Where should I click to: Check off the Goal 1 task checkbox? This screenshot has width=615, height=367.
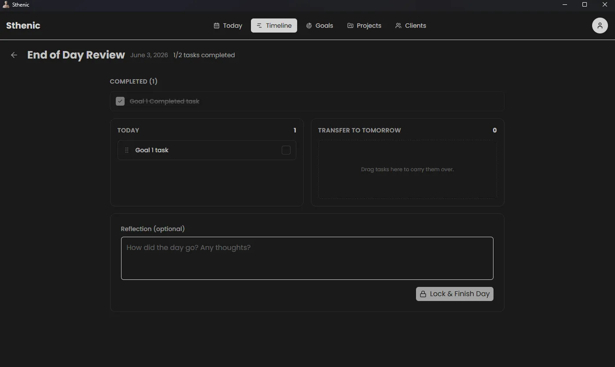(286, 150)
